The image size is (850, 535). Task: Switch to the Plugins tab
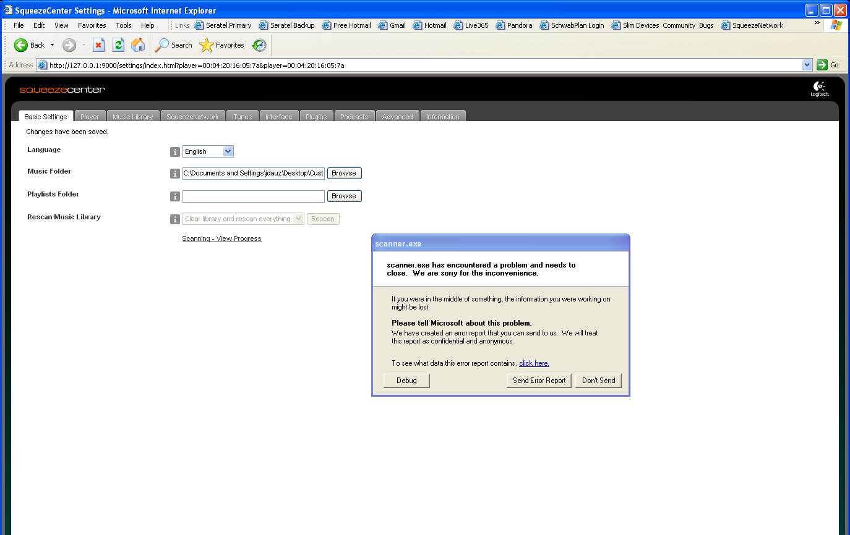tap(316, 117)
